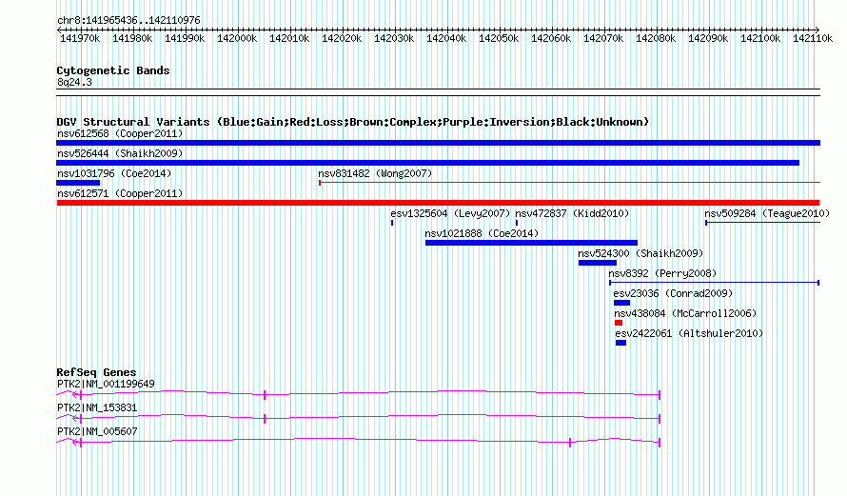Click the label nsv1021888 (Coe2014)
The height and width of the screenshot is (496, 847).
click(482, 233)
